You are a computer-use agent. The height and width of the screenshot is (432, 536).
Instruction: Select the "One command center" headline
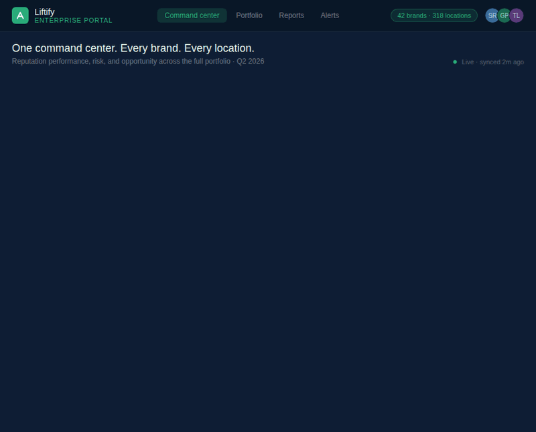(x=134, y=48)
